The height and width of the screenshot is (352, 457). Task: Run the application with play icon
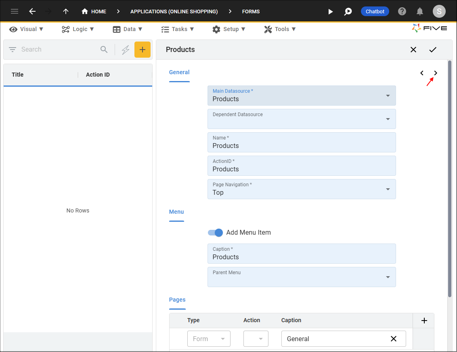331,11
